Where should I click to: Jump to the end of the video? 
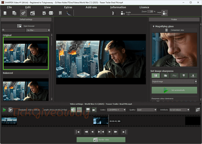(124, 132)
